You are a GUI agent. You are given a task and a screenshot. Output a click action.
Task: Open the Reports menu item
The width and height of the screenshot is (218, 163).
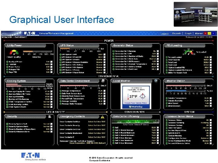coord(177,34)
